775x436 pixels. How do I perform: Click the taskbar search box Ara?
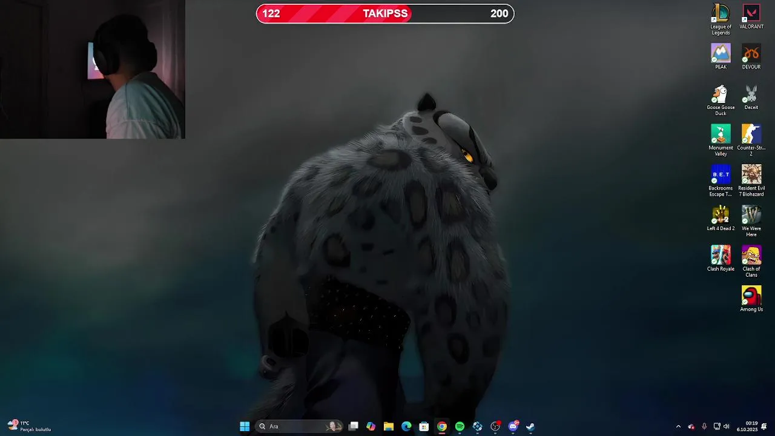299,426
